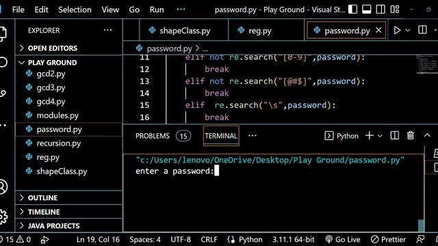Open run options dropdown next to play
Image resolution: width=438 pixels, height=246 pixels.
coord(408,30)
